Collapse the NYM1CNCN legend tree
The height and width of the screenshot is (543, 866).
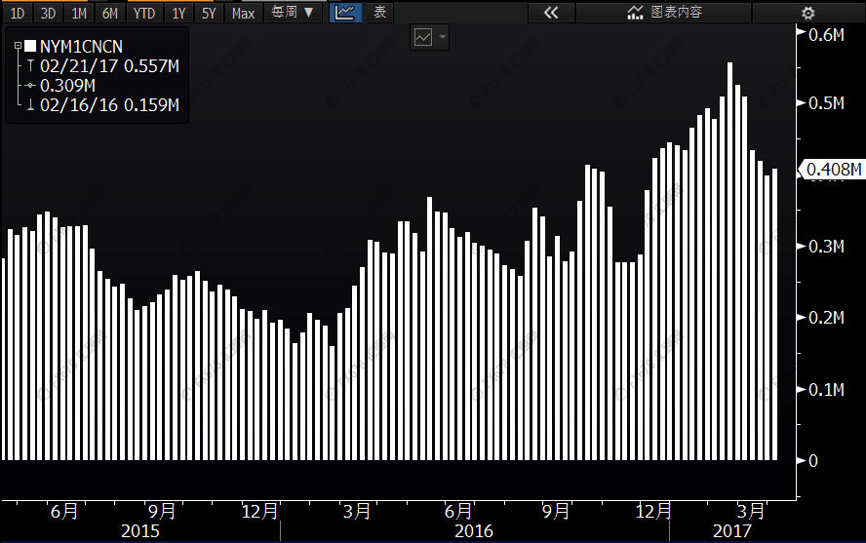(x=18, y=46)
